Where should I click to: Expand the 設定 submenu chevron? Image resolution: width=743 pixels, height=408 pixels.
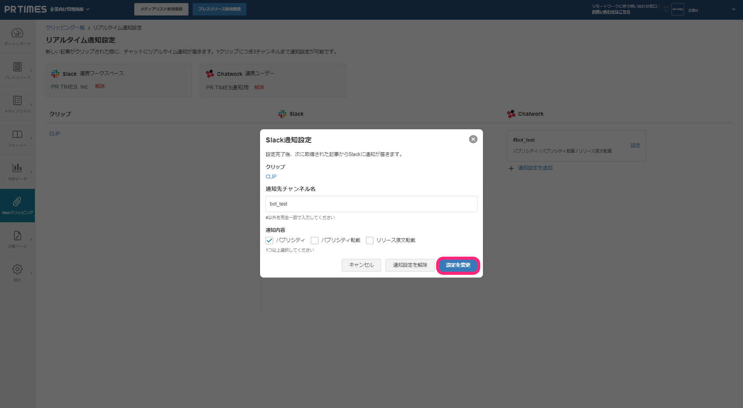[31, 273]
